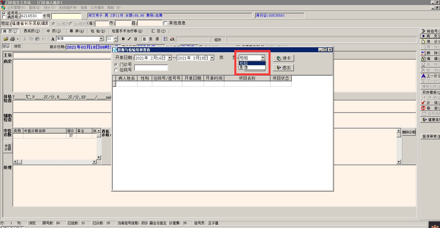This screenshot has height=228, width=440.
Task: Align text to the left
Action: point(144,39)
